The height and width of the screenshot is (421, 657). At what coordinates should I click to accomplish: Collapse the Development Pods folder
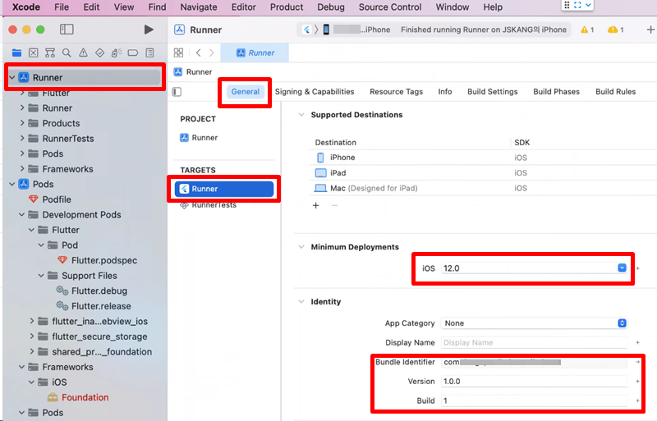pyautogui.click(x=22, y=214)
